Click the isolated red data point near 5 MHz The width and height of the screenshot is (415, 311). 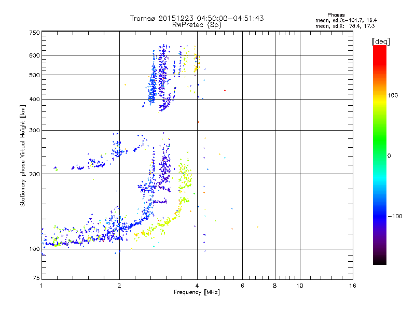pyautogui.click(x=225, y=90)
